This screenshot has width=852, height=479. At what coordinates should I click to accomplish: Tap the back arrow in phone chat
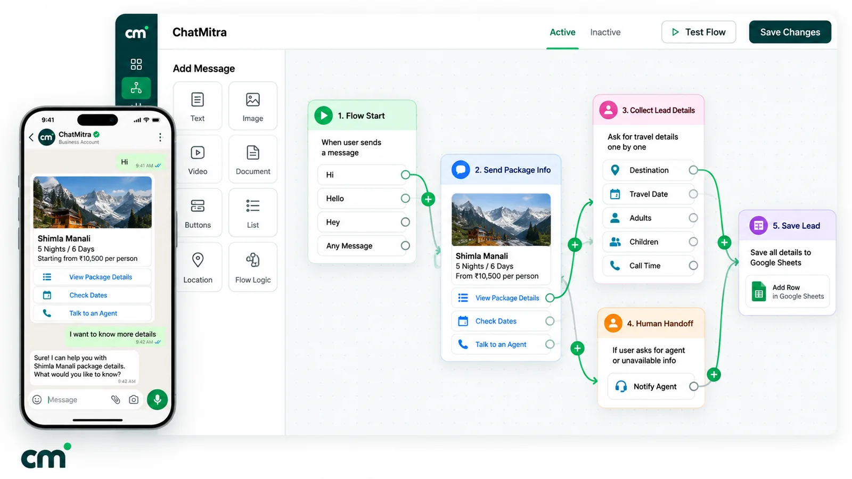[31, 137]
